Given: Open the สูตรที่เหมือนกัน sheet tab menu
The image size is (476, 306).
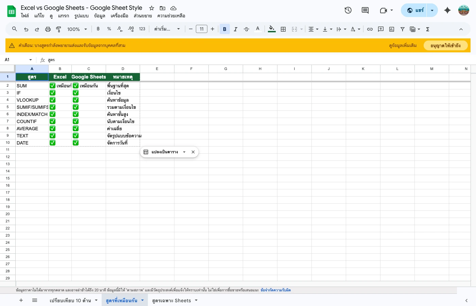Looking at the screenshot, I should pyautogui.click(x=142, y=301).
